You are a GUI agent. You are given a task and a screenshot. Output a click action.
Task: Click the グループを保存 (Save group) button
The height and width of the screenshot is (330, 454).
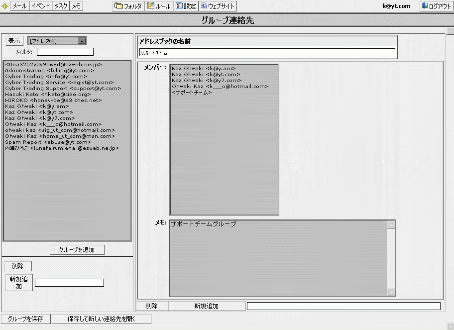25,319
